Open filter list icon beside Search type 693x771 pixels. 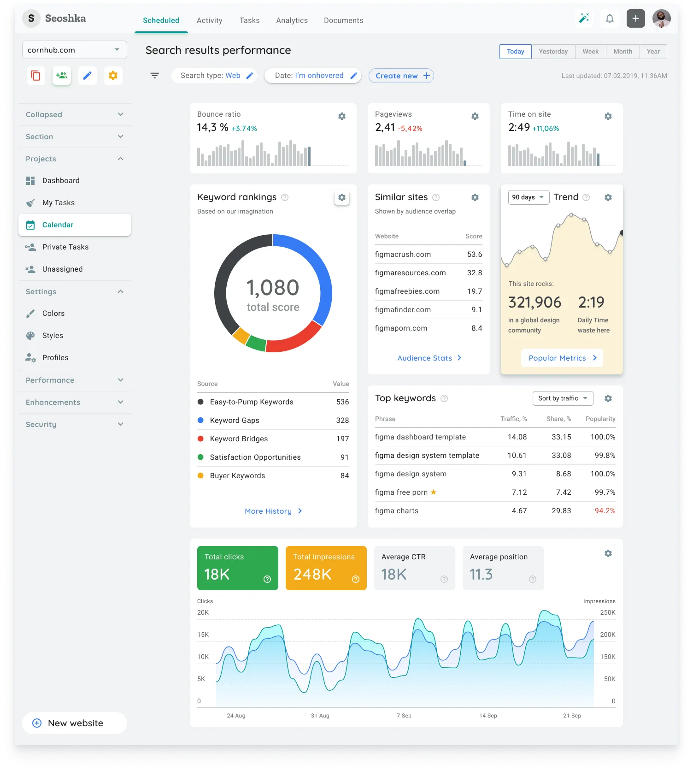pyautogui.click(x=155, y=76)
